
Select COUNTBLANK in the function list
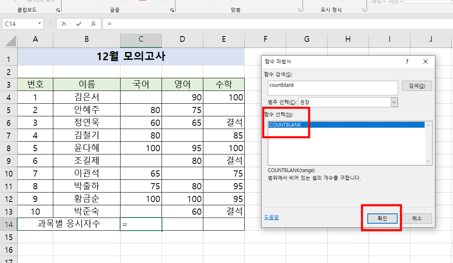pos(346,125)
